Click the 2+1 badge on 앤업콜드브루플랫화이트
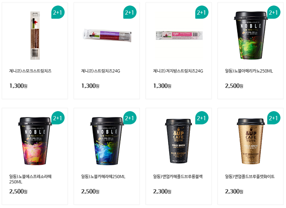 pyautogui.click(x=274, y=118)
